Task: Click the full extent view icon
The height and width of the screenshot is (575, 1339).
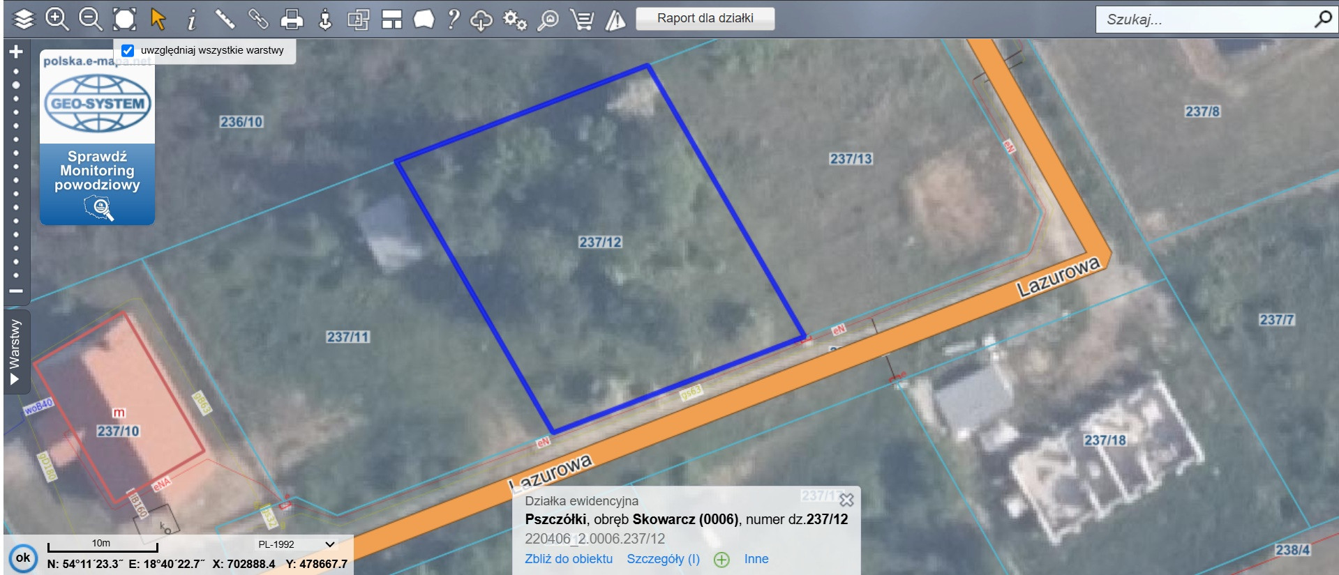Action: pos(124,19)
